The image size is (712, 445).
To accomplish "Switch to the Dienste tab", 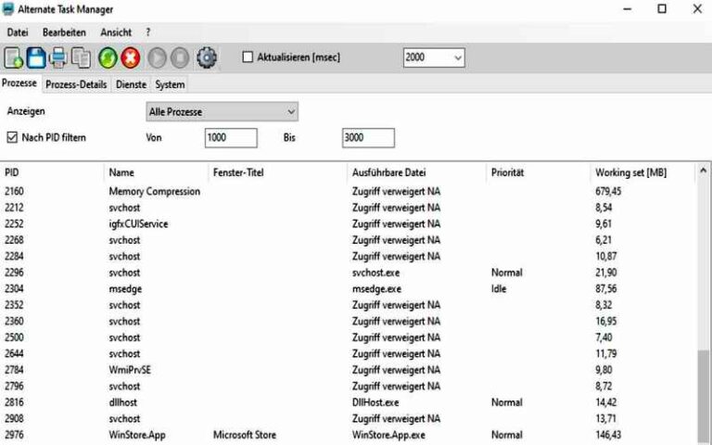I will tap(132, 84).
